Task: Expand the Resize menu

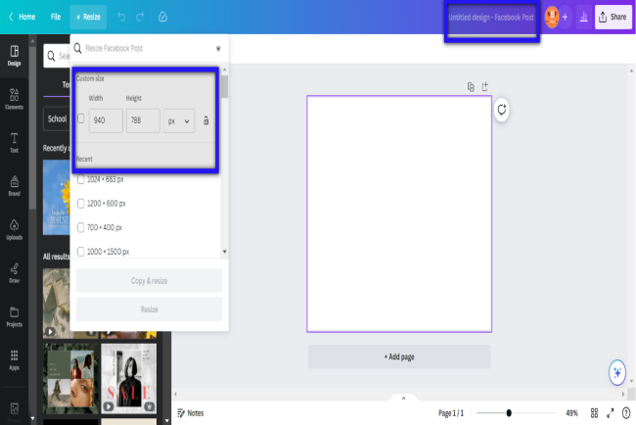Action: tap(88, 17)
